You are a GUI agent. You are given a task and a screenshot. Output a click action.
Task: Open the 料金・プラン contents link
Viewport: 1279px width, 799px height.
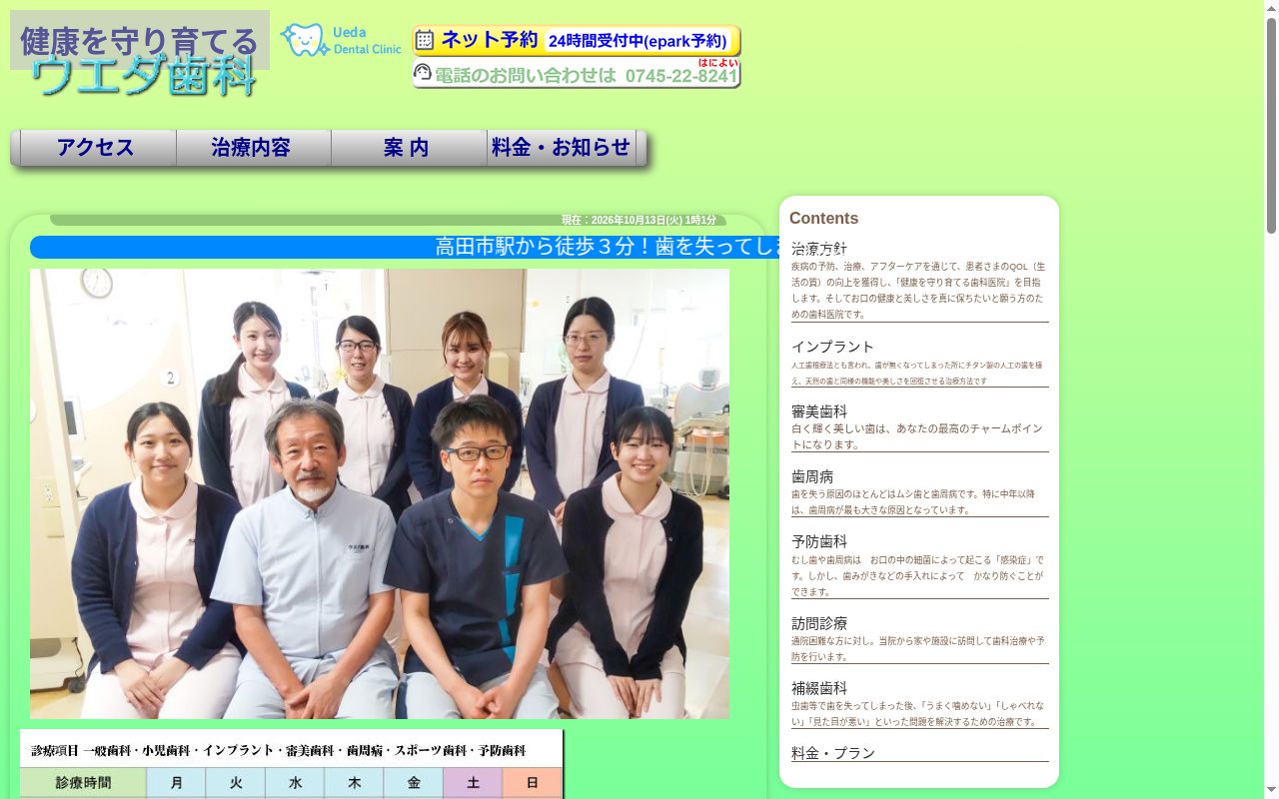click(x=833, y=753)
